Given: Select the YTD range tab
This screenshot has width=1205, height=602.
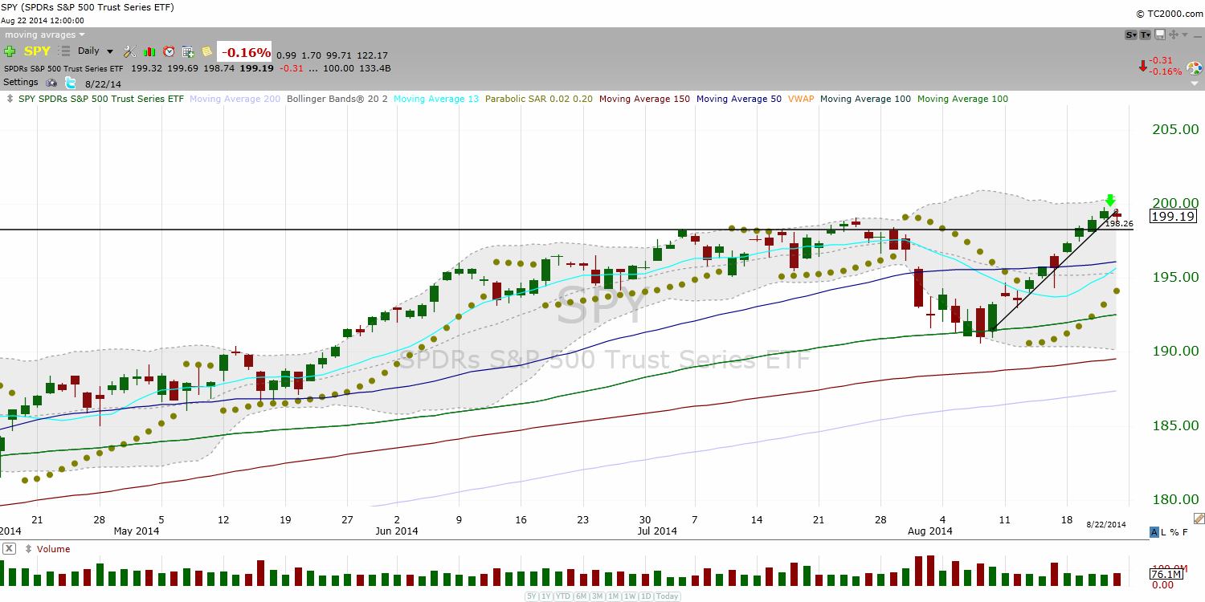Looking at the screenshot, I should [x=562, y=596].
